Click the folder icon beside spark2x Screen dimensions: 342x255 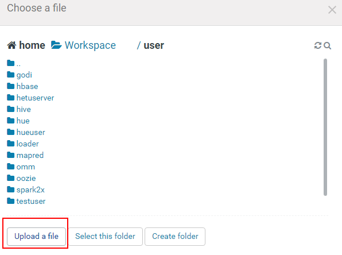point(11,190)
